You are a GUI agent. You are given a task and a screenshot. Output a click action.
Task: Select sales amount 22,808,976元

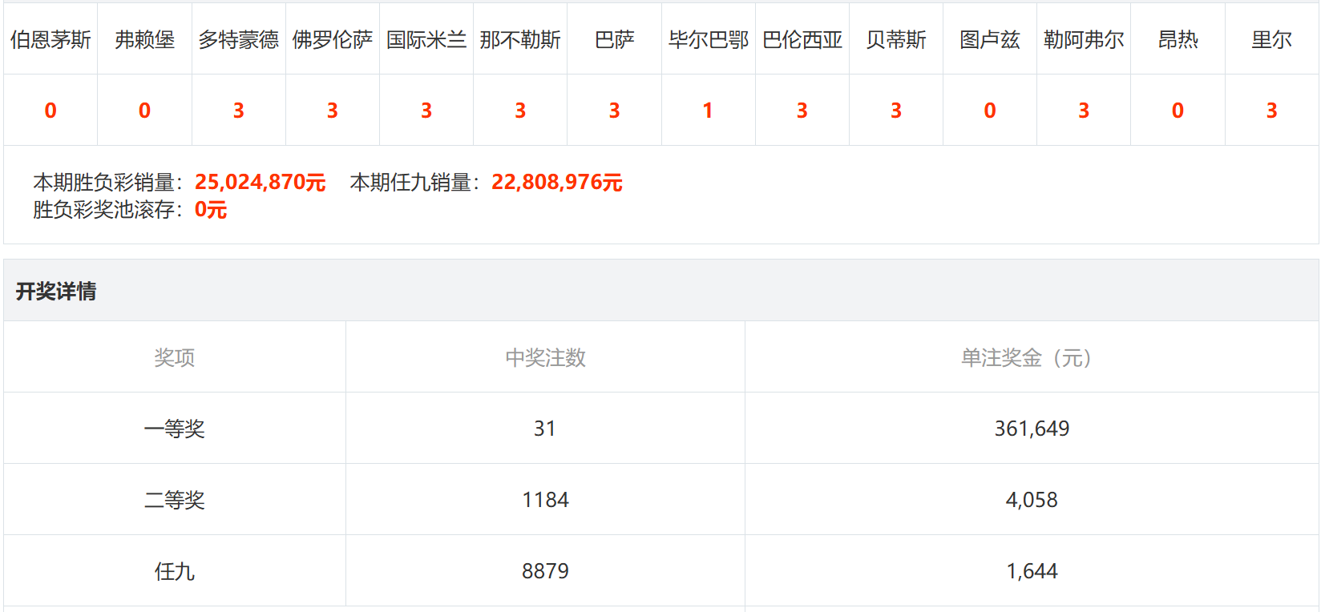[557, 183]
